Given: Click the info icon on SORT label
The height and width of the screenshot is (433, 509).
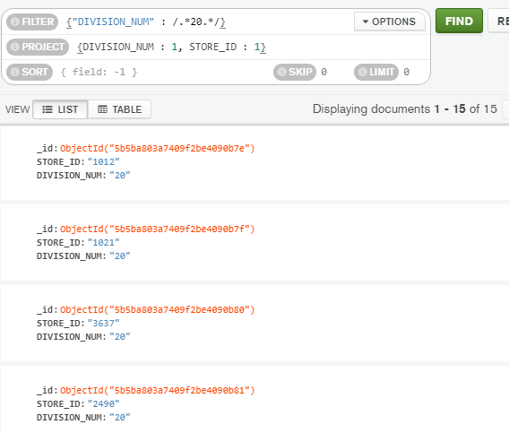Looking at the screenshot, I should (14, 72).
